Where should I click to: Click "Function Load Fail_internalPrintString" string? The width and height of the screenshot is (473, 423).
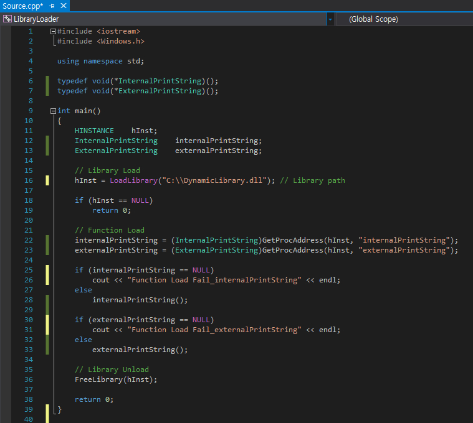214,280
